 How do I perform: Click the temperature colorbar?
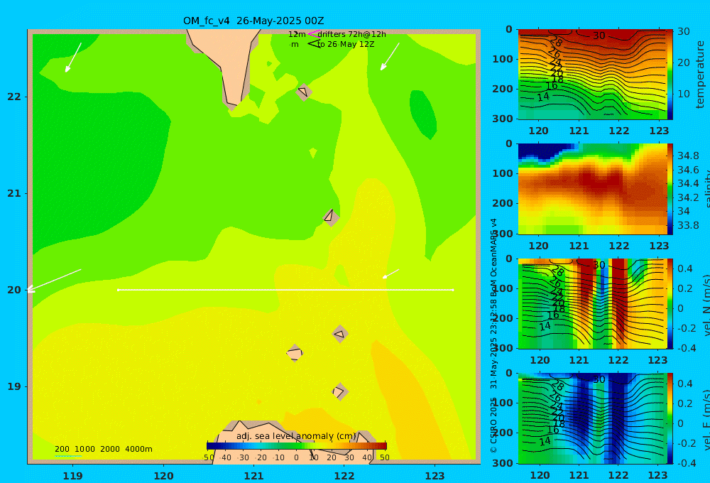670,75
